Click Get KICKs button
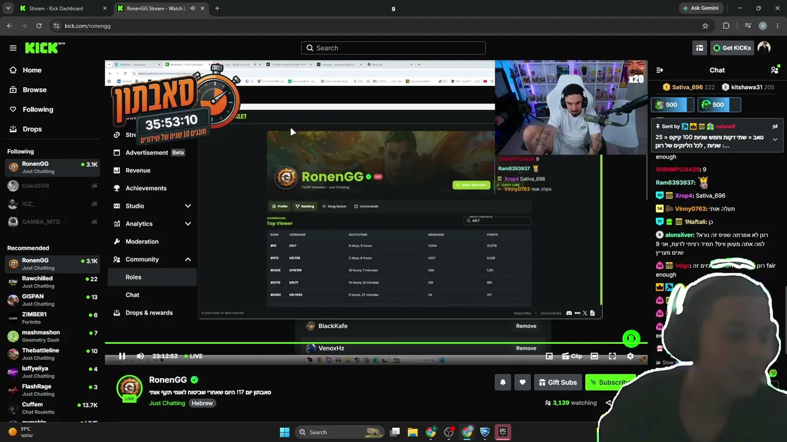This screenshot has height=442, width=787. [x=732, y=48]
